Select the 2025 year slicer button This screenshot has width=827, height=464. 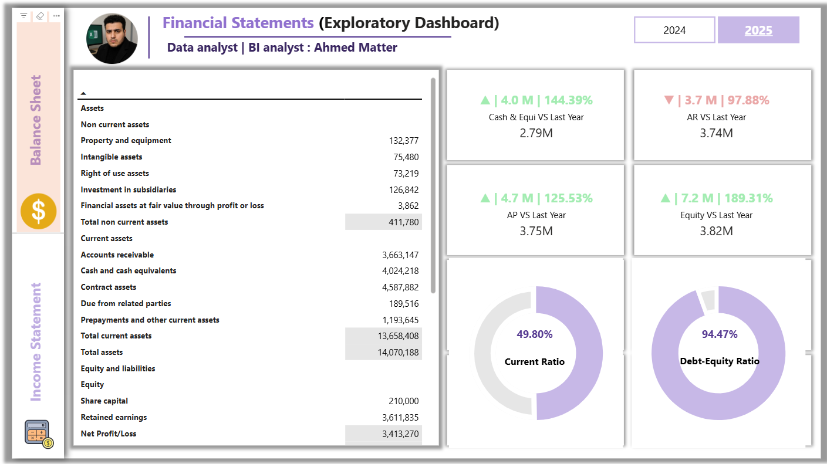pos(758,30)
